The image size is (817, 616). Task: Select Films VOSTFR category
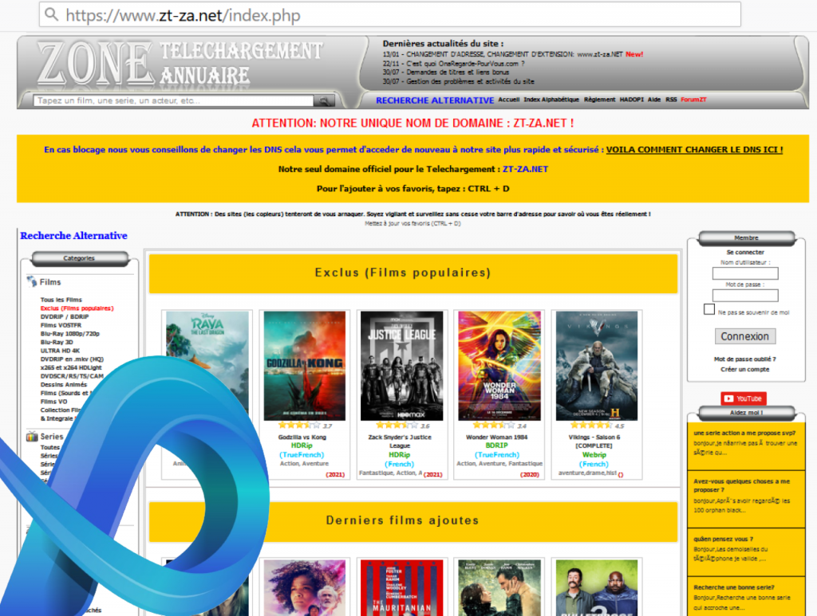(61, 325)
